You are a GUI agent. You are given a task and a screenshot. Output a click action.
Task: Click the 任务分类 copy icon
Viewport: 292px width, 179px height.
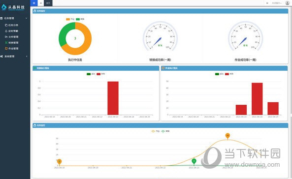(x=6, y=25)
